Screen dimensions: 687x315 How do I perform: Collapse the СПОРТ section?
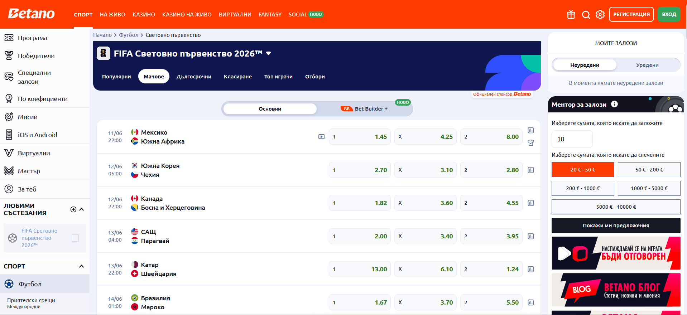click(82, 266)
